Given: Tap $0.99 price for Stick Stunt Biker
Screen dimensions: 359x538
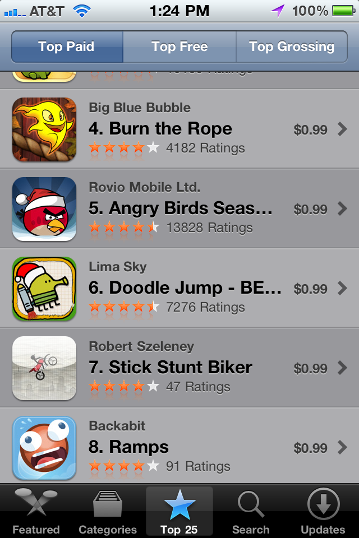Looking at the screenshot, I should pos(310,369).
